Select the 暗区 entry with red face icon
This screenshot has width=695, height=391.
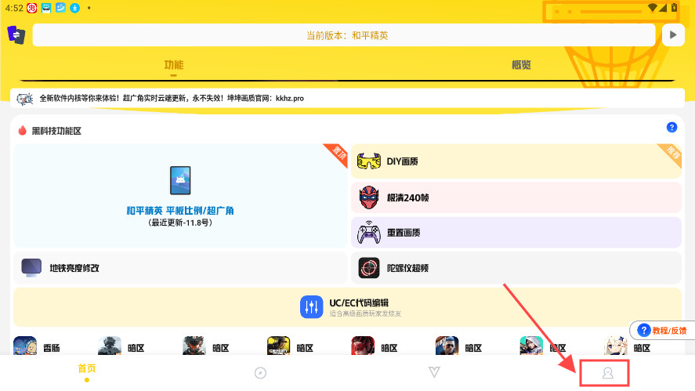(x=375, y=346)
